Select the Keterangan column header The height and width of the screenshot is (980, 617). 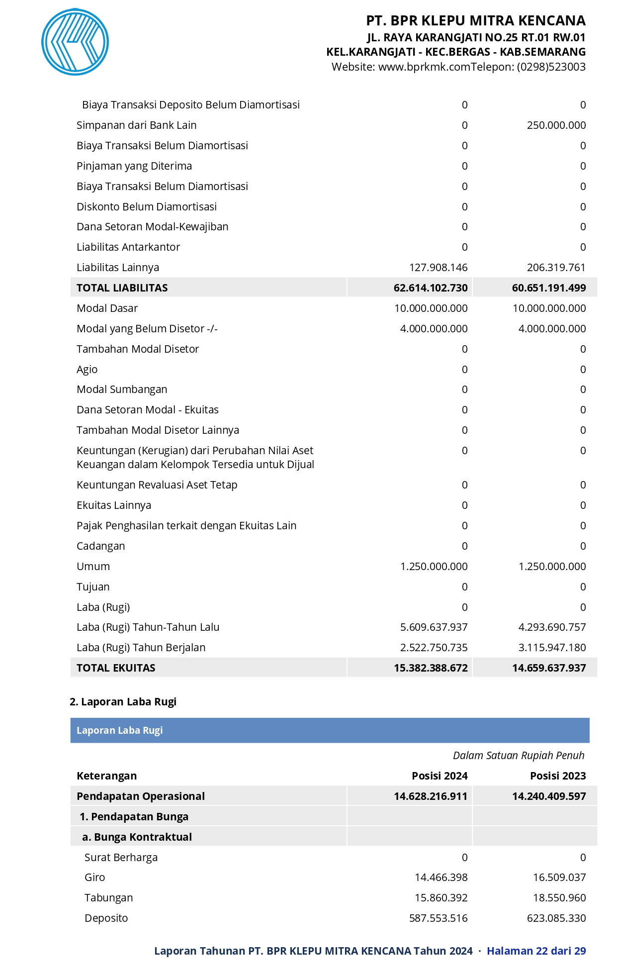tap(106, 776)
